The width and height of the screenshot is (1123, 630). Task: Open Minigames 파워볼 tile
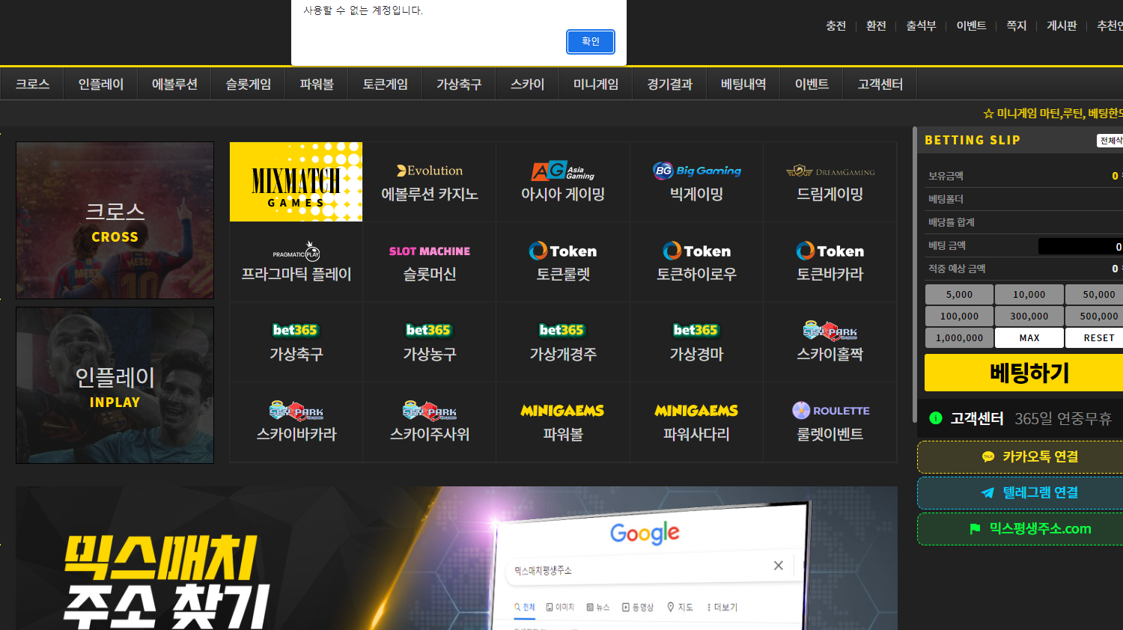(x=563, y=422)
